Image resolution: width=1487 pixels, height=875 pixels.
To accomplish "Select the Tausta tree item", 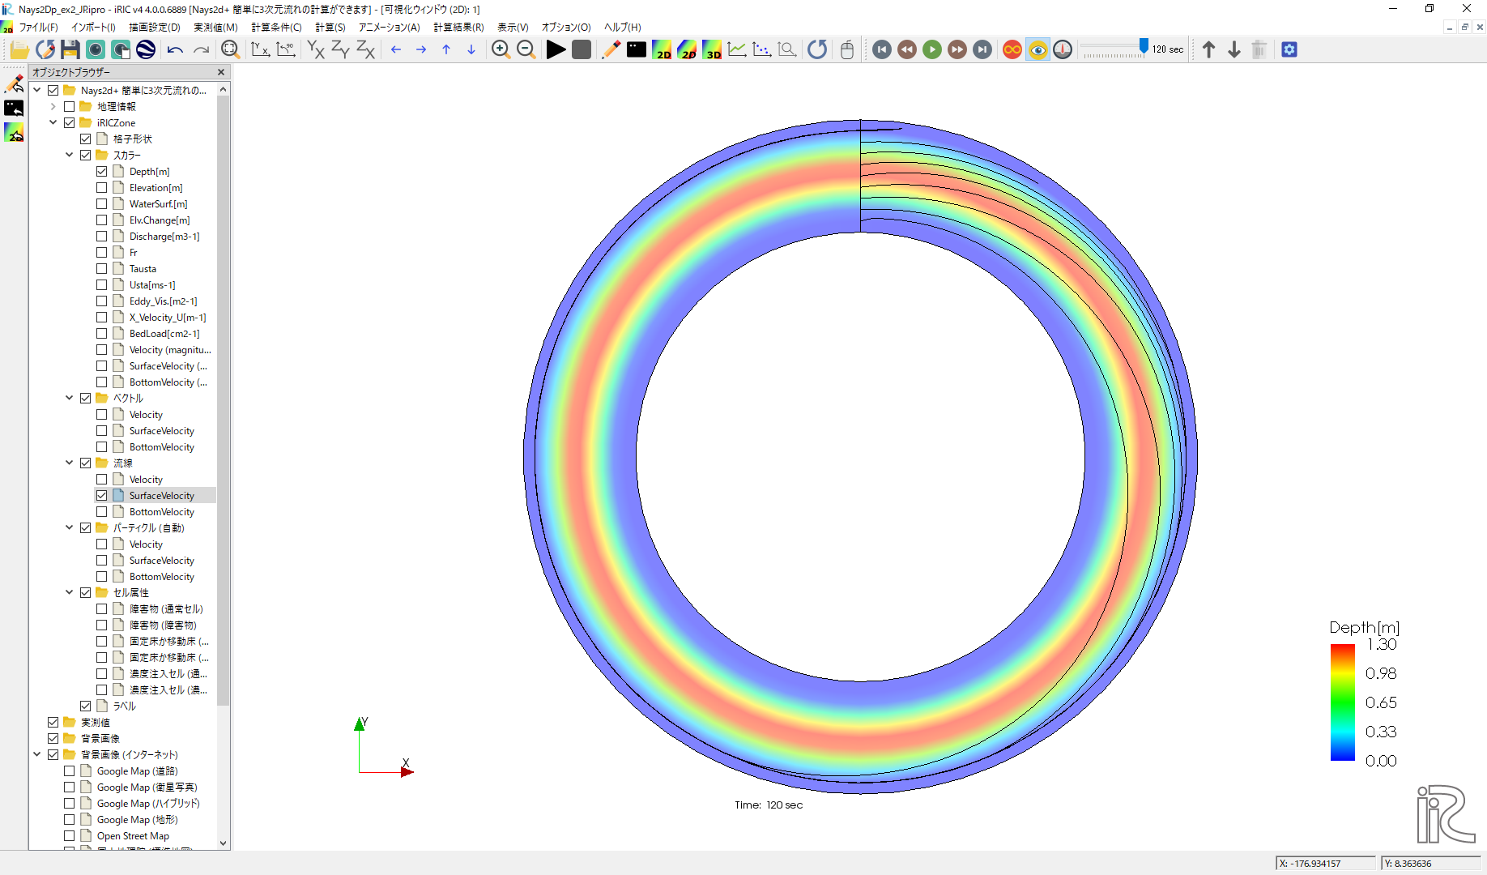I will pos(143,269).
